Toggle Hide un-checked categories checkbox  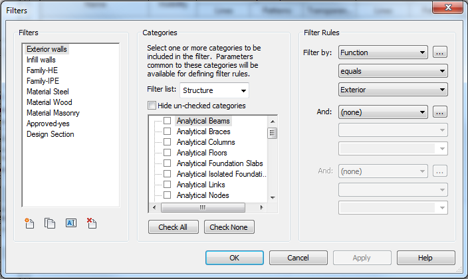(152, 106)
